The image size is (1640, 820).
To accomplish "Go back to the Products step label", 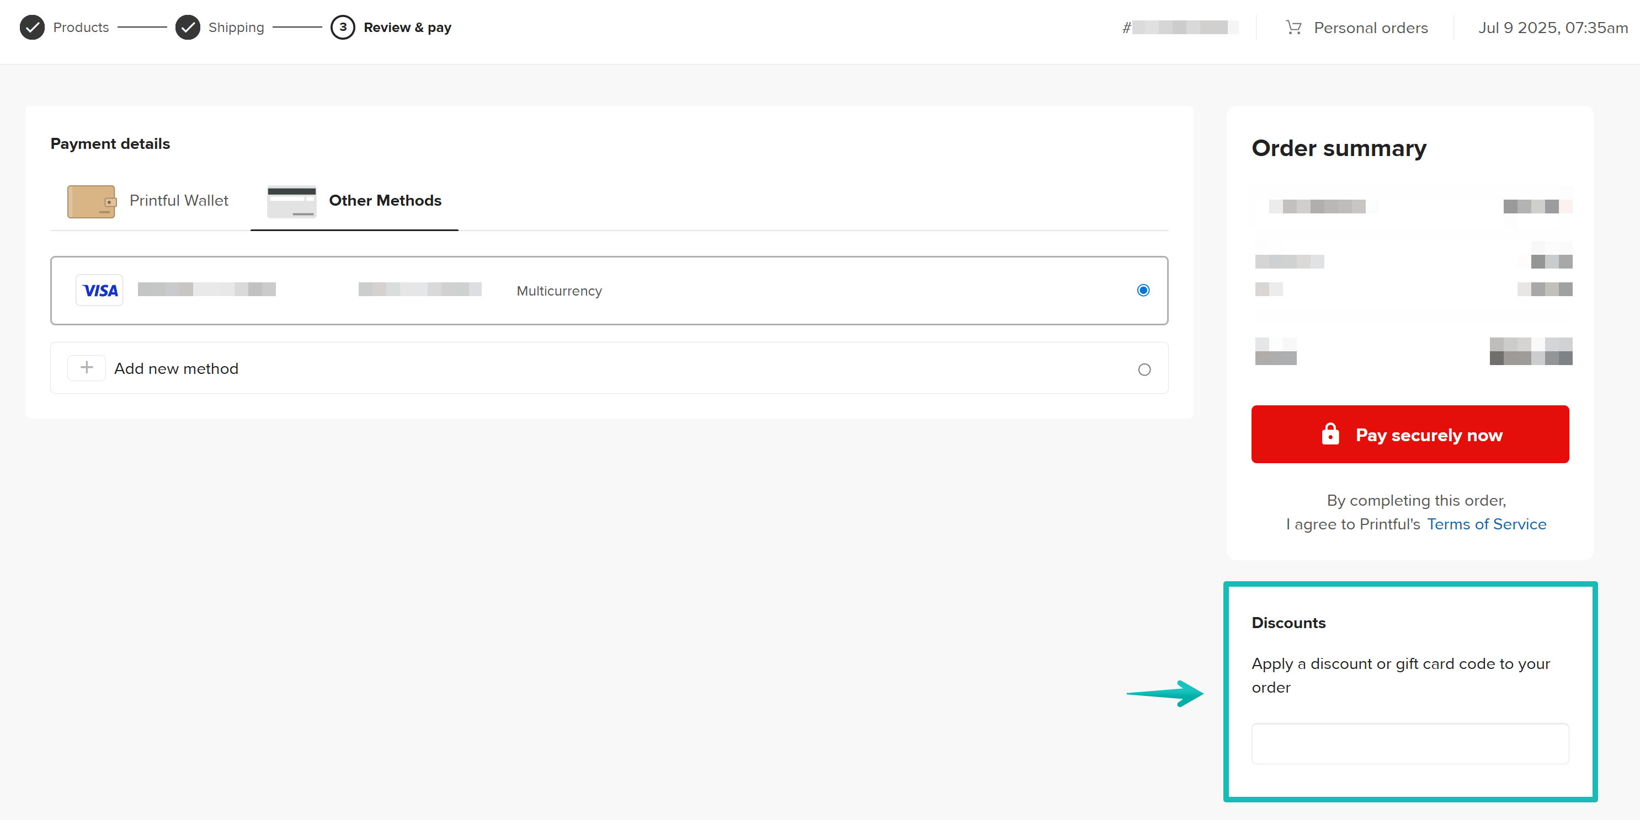I will tap(81, 28).
